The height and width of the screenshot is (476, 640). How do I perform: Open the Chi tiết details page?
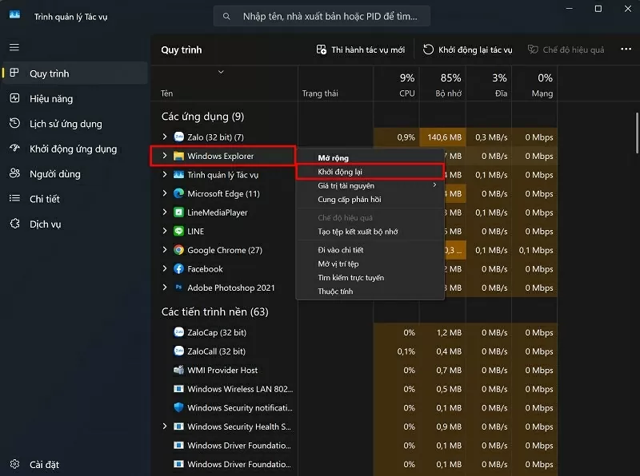[45, 199]
